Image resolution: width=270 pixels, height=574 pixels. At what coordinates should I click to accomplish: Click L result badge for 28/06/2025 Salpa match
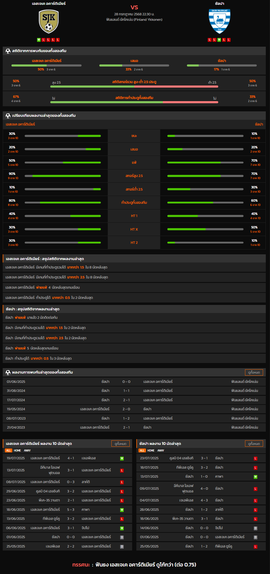tap(256, 510)
